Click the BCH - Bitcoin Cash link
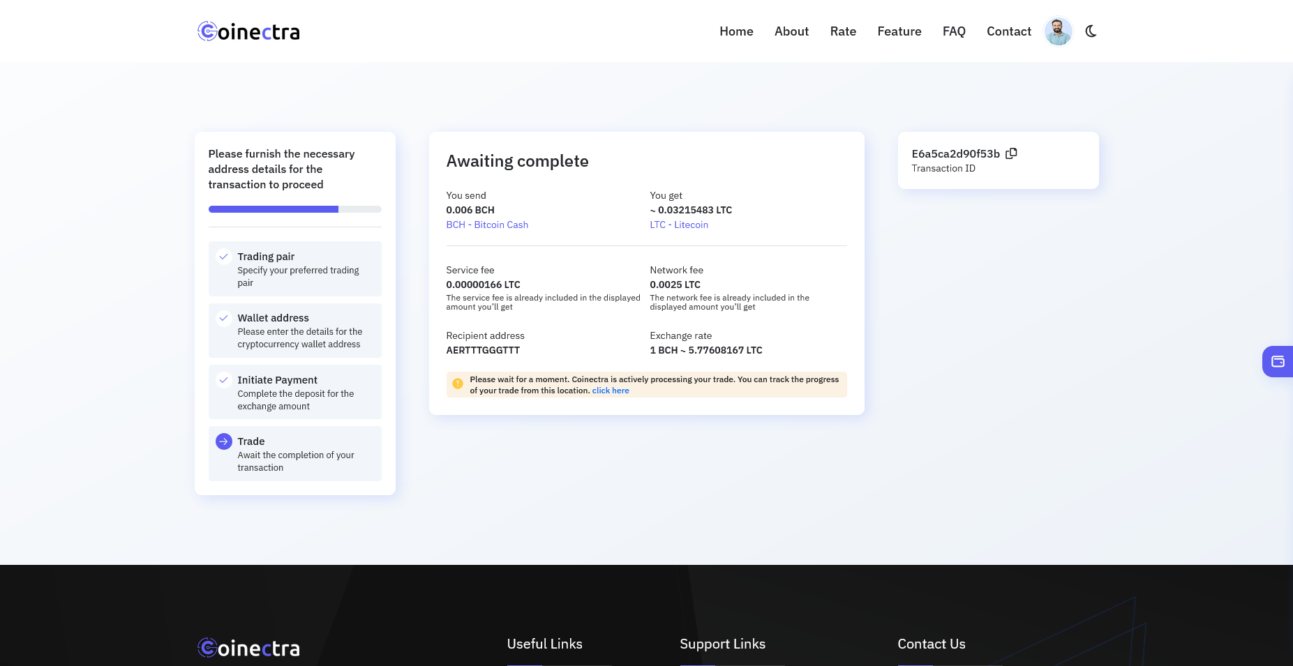The width and height of the screenshot is (1293, 666). pos(487,225)
